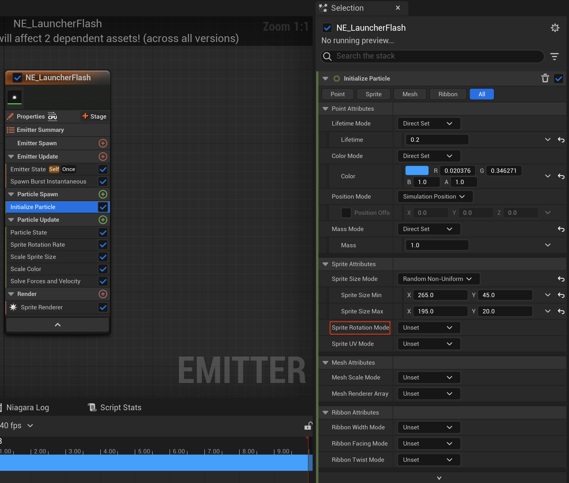The height and width of the screenshot is (483, 569).
Task: Open the Position Mode dropdown
Action: tap(435, 197)
